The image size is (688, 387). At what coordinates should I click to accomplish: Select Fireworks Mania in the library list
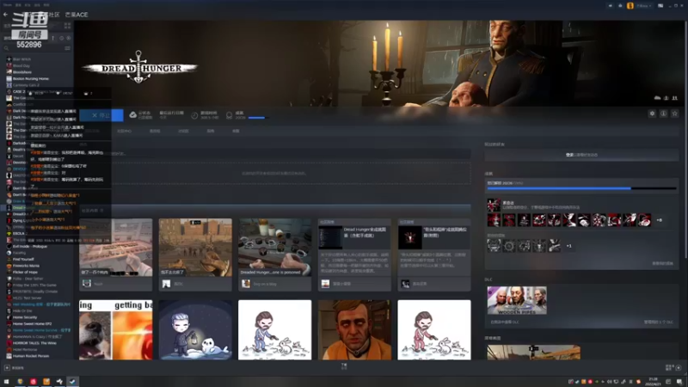pos(26,266)
